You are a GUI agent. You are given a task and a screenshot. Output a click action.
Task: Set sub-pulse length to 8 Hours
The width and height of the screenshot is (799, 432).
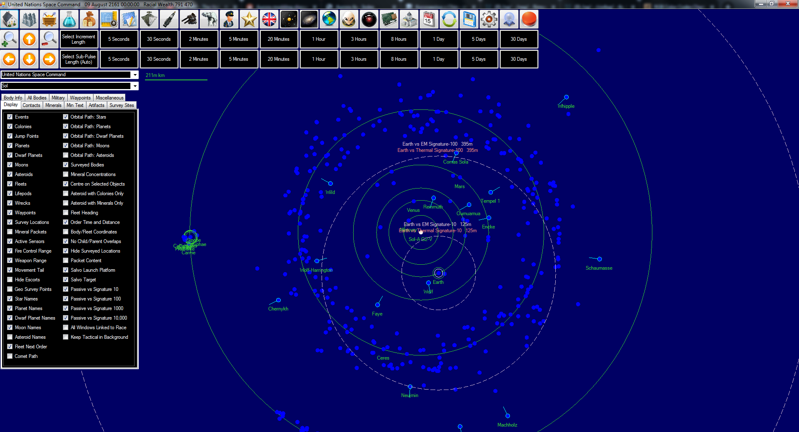point(399,59)
